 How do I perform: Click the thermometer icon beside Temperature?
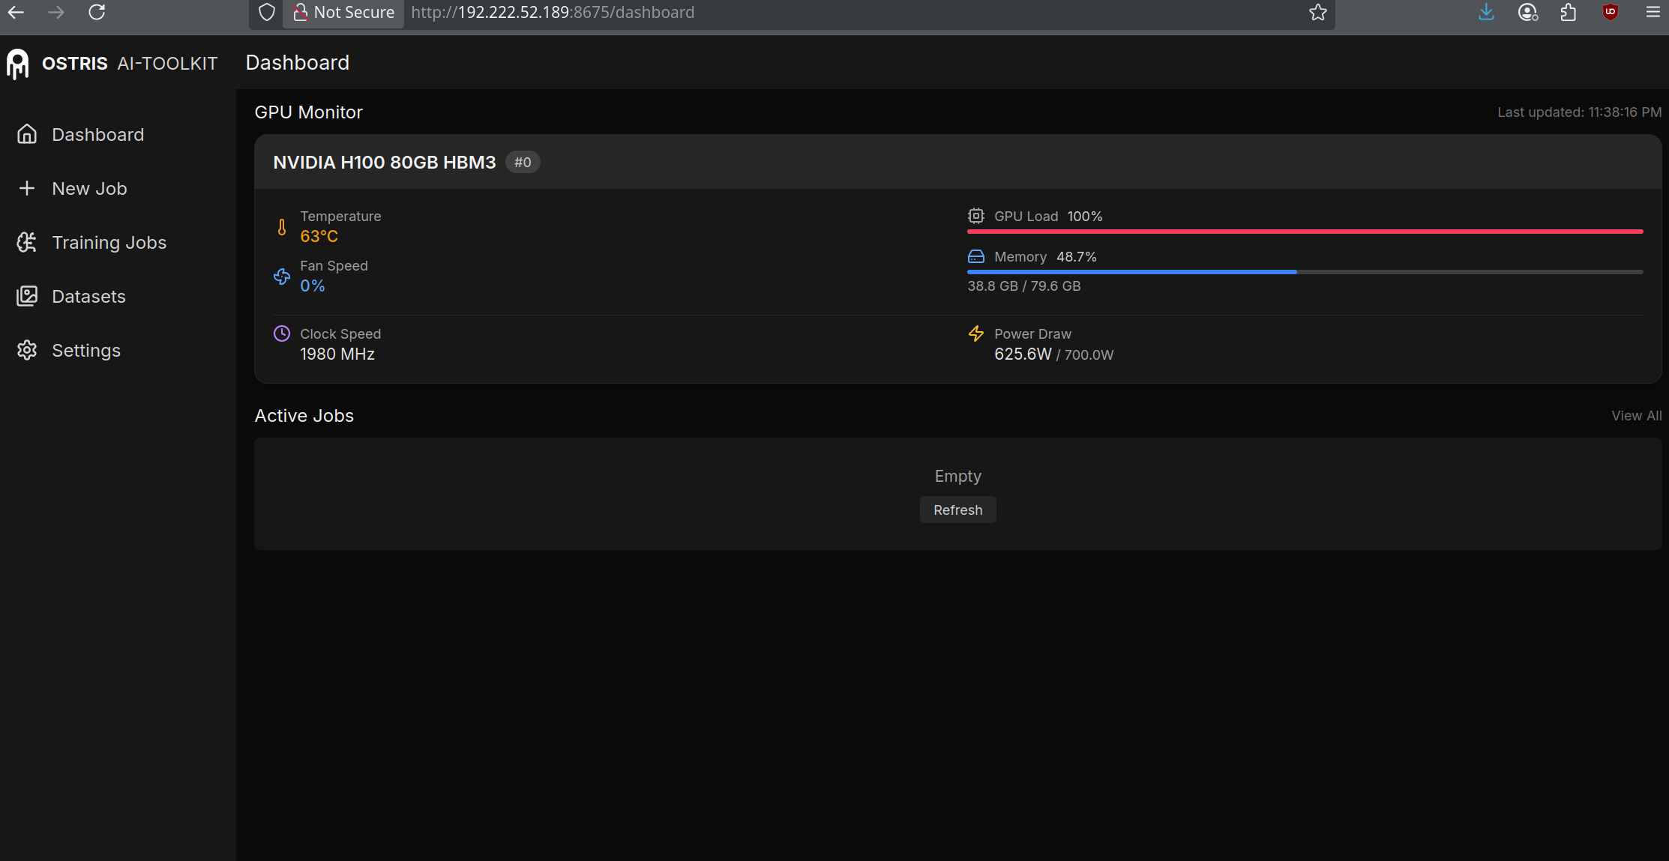click(x=282, y=227)
